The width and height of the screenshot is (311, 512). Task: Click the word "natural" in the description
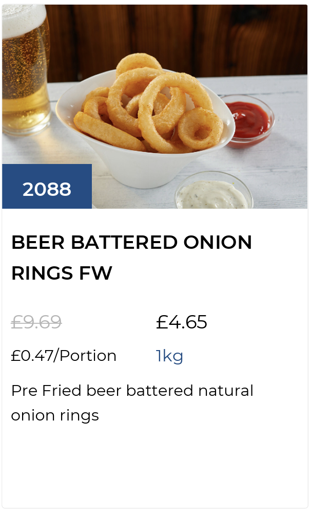click(x=226, y=391)
